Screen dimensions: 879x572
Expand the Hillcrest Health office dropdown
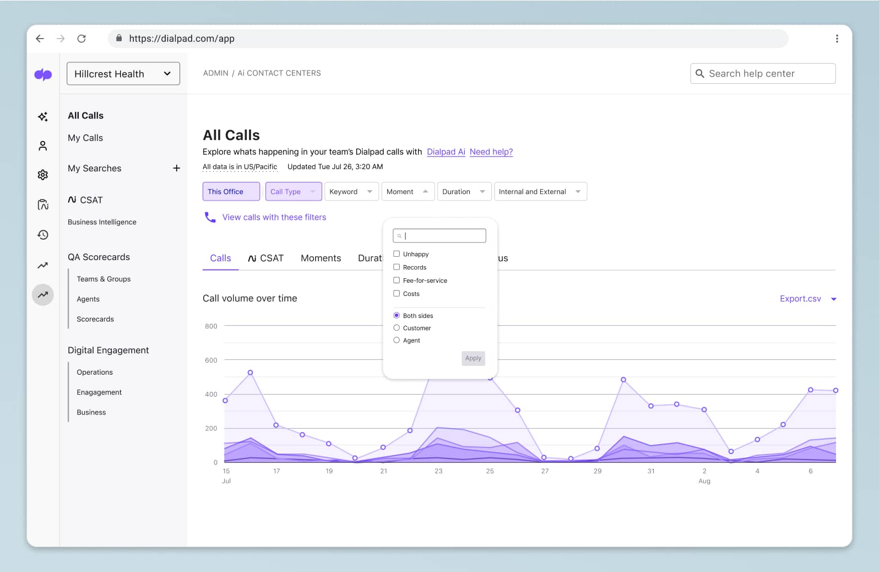(x=123, y=74)
